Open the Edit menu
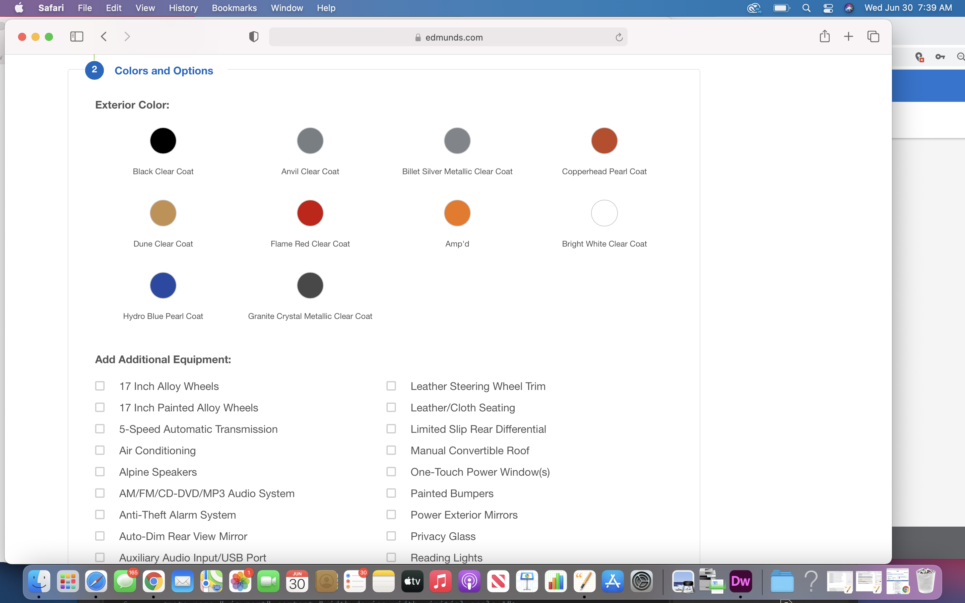 (114, 8)
